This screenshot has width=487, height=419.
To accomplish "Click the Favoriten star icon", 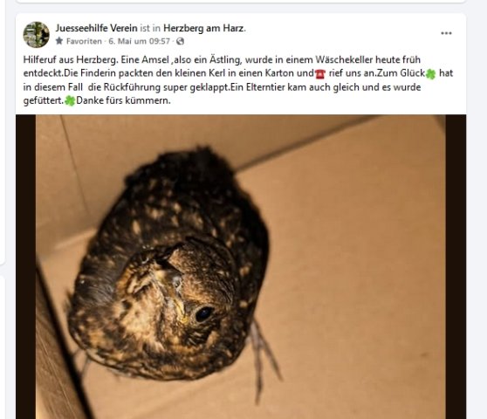I will pyautogui.click(x=59, y=41).
